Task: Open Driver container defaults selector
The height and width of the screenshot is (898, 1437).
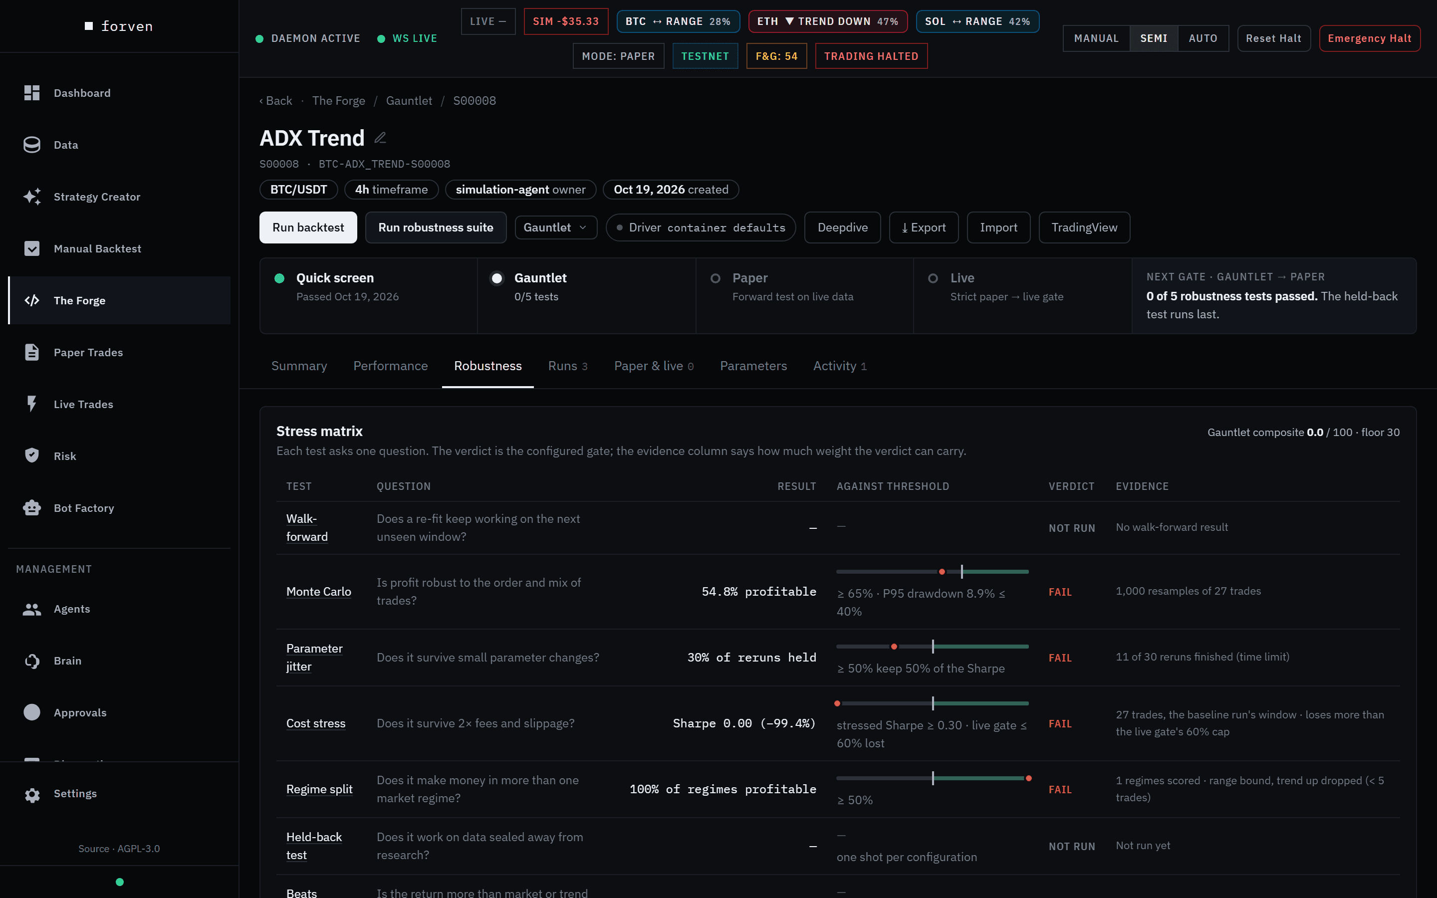Action: click(x=701, y=227)
